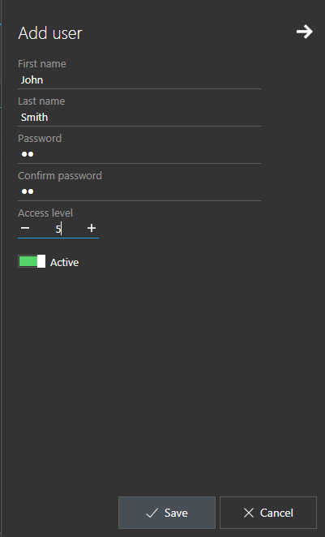This screenshot has height=537, width=325.
Task: Focus the First name field containing John
Action: [139, 80]
